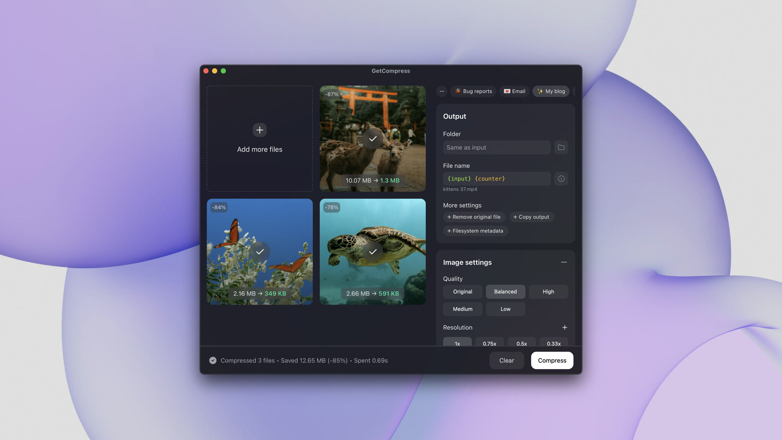
Task: Set resolution to 0.5x
Action: coord(521,342)
